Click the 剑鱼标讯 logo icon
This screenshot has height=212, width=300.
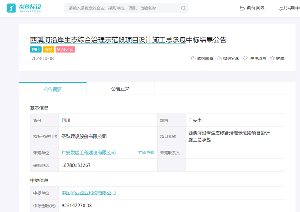pos(11,8)
